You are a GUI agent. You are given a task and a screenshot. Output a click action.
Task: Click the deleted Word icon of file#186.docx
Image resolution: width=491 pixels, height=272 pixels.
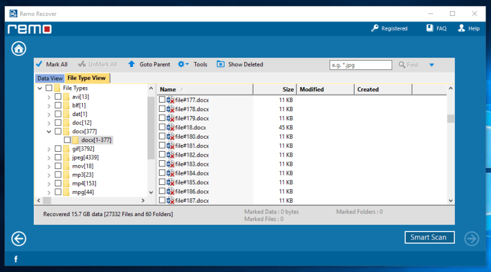tap(171, 191)
